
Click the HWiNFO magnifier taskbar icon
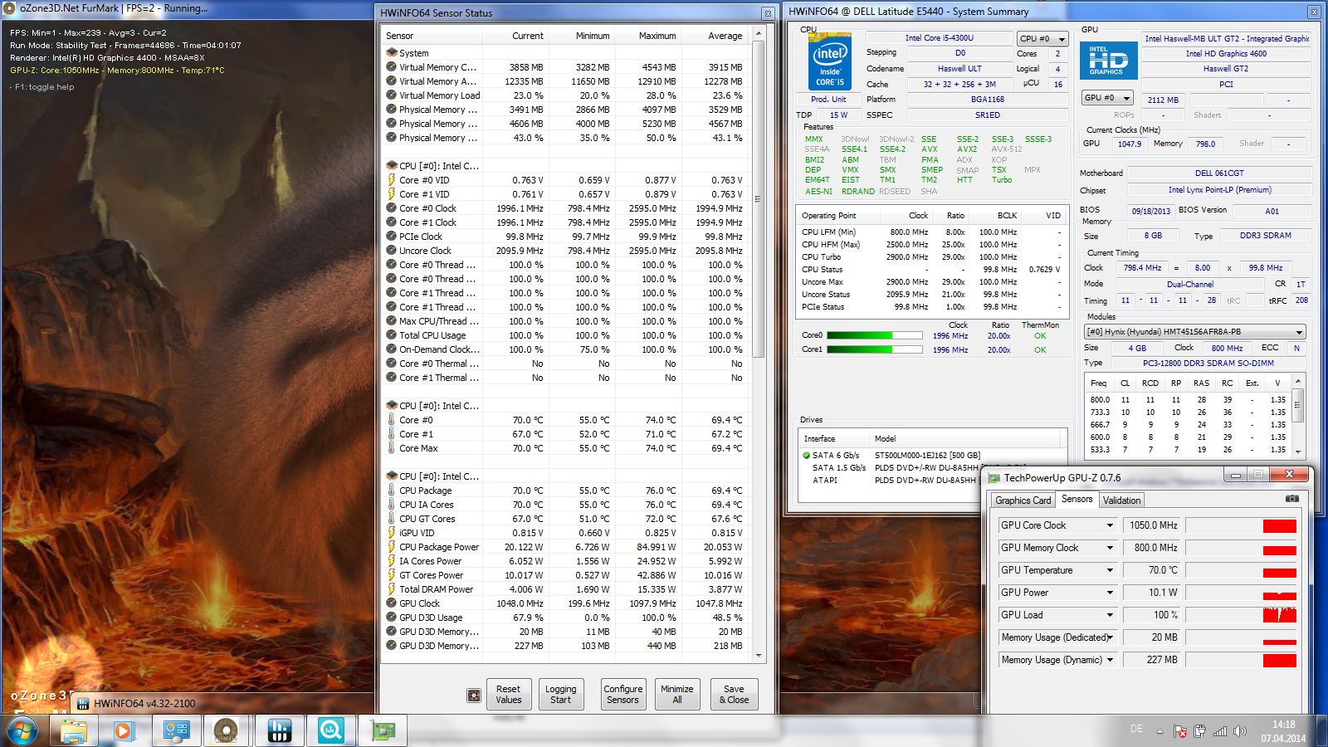(330, 731)
